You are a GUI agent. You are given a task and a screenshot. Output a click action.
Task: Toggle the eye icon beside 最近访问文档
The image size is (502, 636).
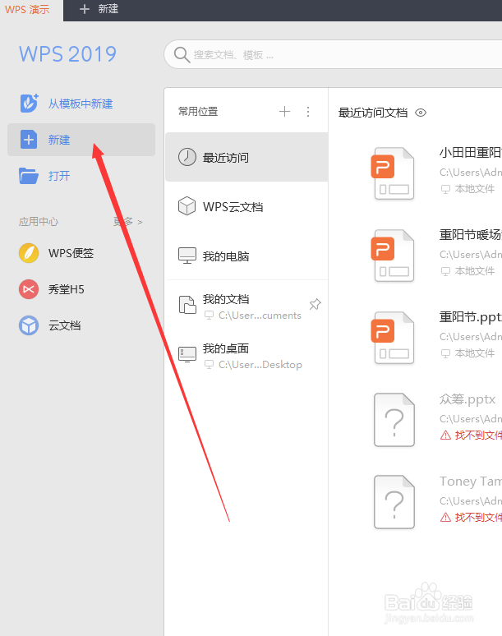point(421,113)
